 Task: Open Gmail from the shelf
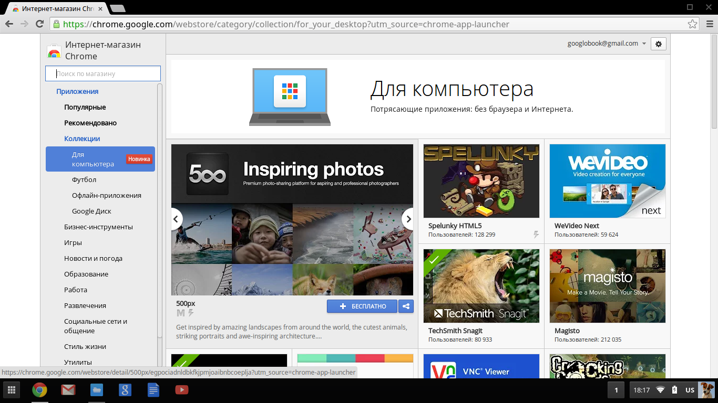coord(68,390)
